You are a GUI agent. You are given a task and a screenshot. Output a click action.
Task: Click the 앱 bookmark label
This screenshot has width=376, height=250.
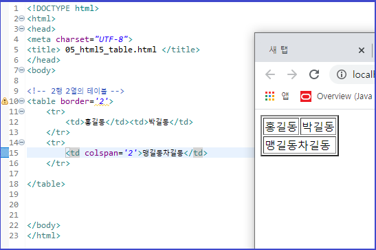pyautogui.click(x=285, y=96)
